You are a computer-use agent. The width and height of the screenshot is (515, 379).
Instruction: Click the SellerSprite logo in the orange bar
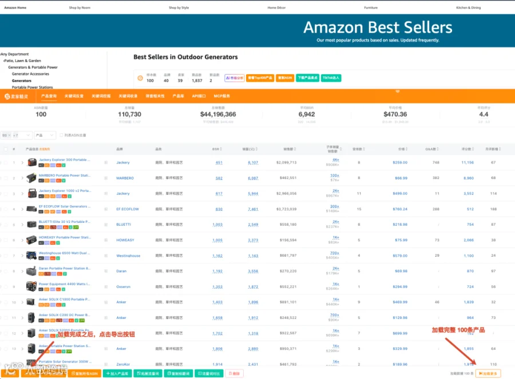pos(17,97)
